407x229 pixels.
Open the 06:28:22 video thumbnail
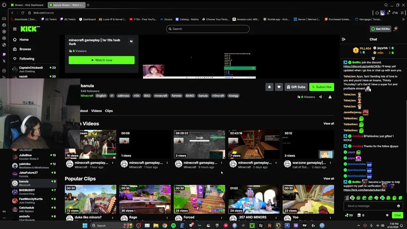pyautogui.click(x=199, y=144)
